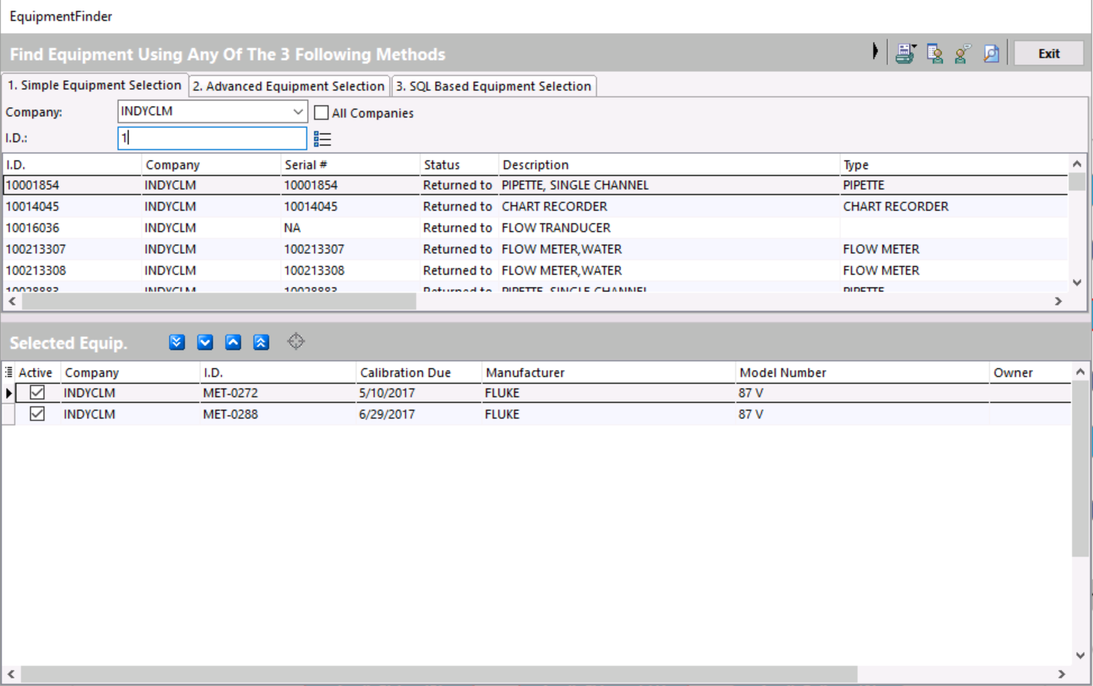Open the SQL Based Equipment Selection tab
The width and height of the screenshot is (1093, 686).
[493, 86]
